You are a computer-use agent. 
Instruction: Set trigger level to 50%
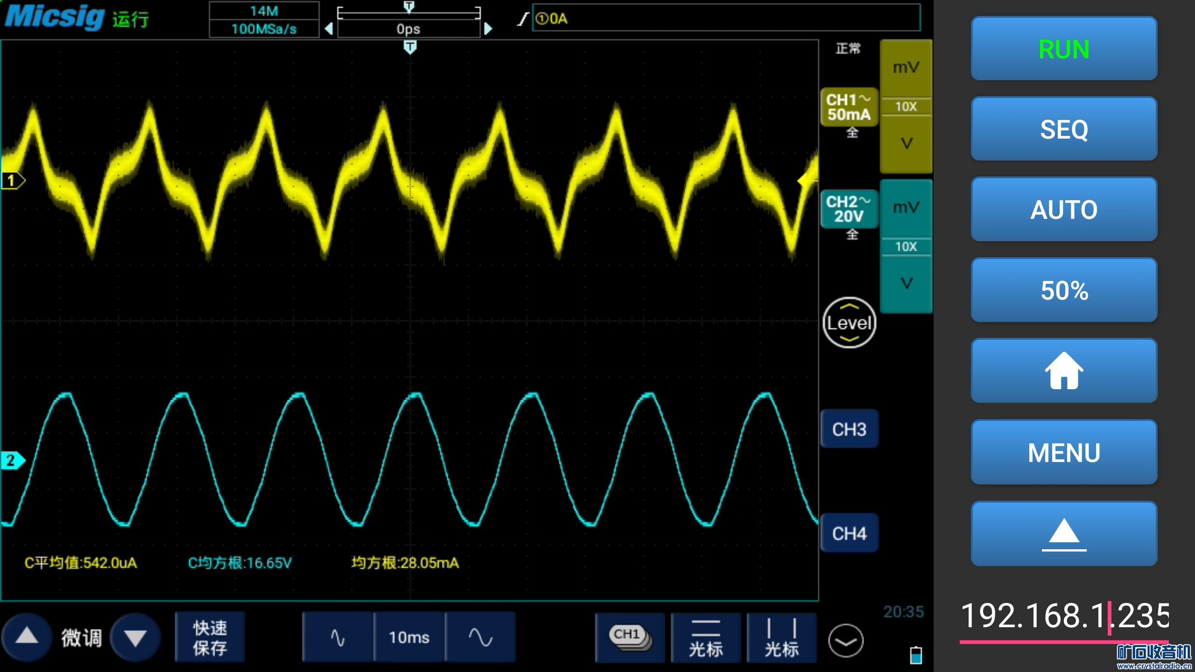[x=1064, y=290]
